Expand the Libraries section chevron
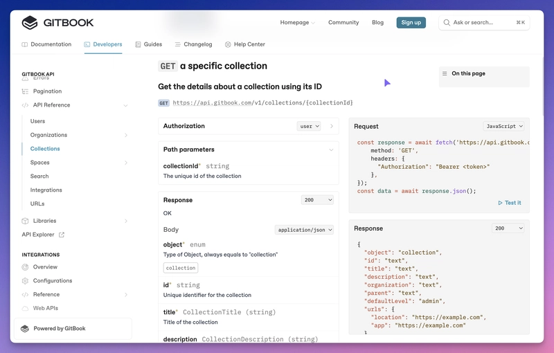This screenshot has height=353, width=554. click(x=126, y=221)
